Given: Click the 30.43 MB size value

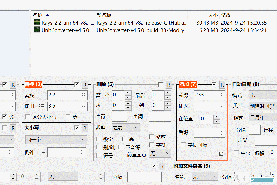Looking at the screenshot, I should [207, 23].
